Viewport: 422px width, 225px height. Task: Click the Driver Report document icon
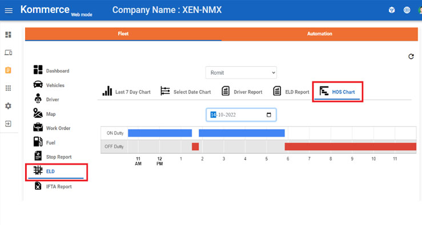(226, 91)
